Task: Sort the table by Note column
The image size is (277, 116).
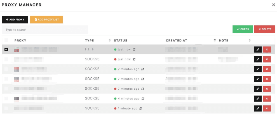Action: pos(224,40)
